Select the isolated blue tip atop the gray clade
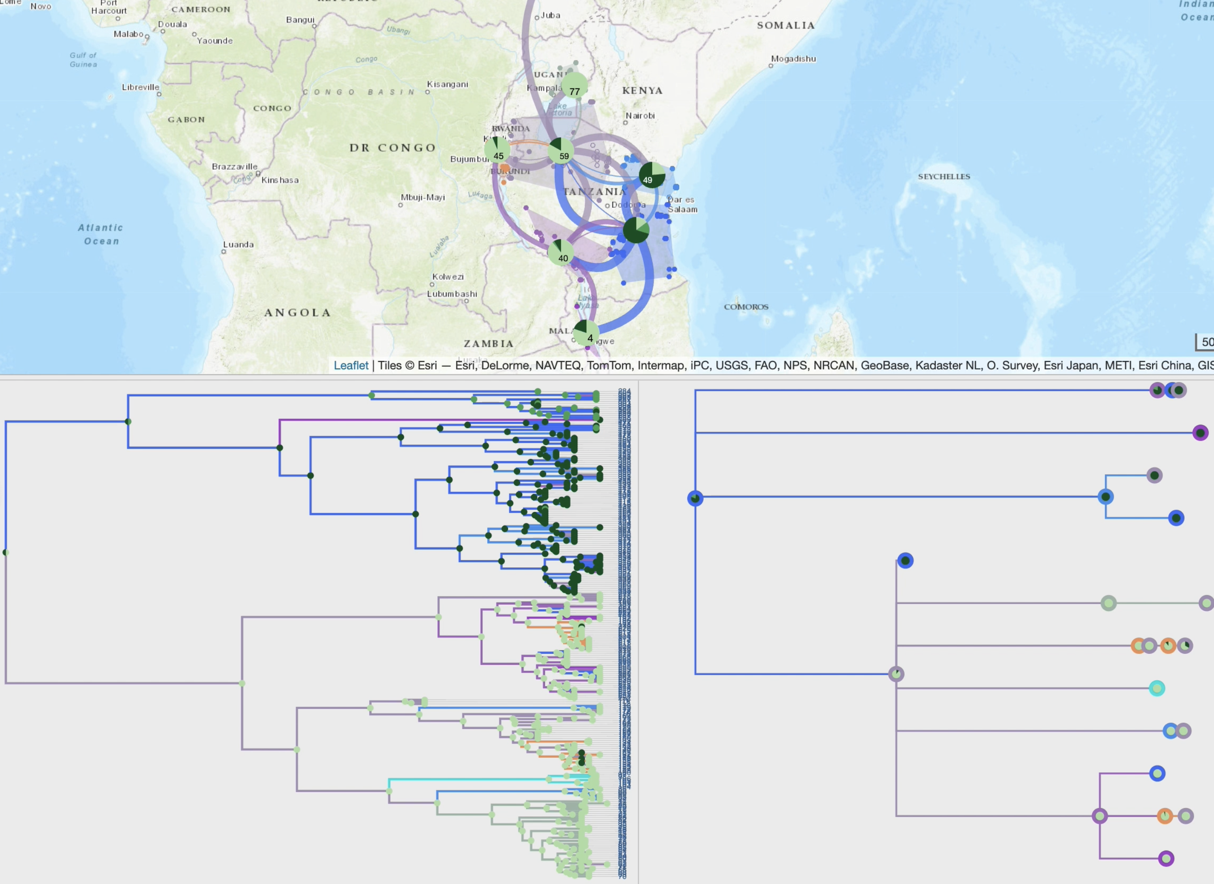1214x884 pixels. (x=905, y=561)
